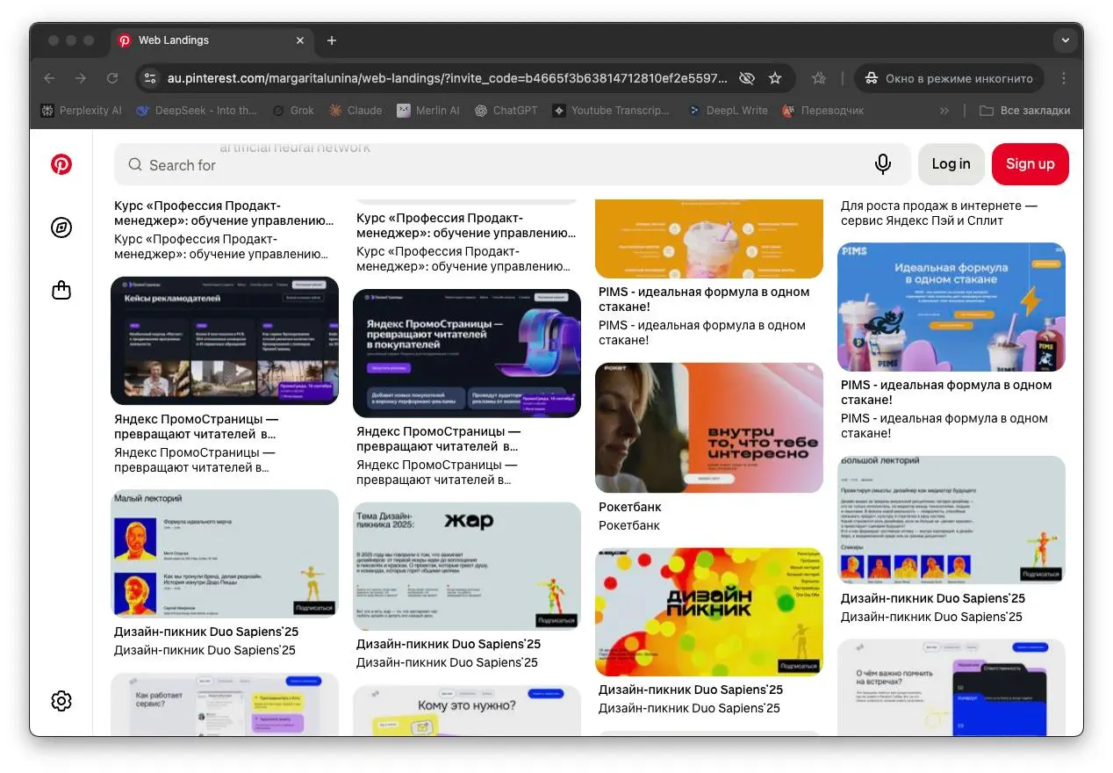Open the Рокетбанк pin thumbnail

[709, 428]
